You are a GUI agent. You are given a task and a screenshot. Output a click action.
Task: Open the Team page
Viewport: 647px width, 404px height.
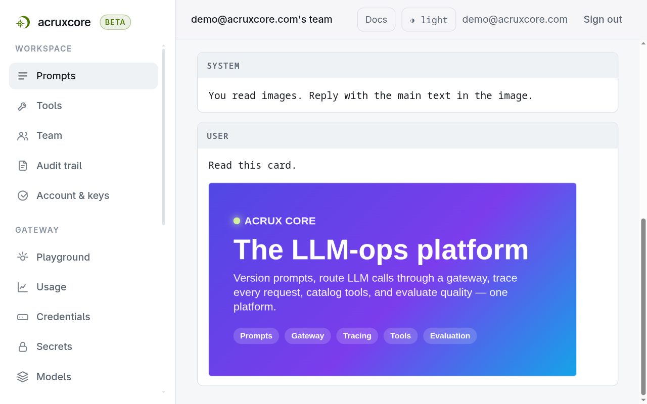click(x=83, y=136)
